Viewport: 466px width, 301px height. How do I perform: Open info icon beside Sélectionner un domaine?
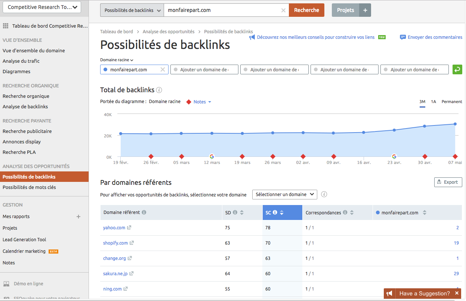324,194
